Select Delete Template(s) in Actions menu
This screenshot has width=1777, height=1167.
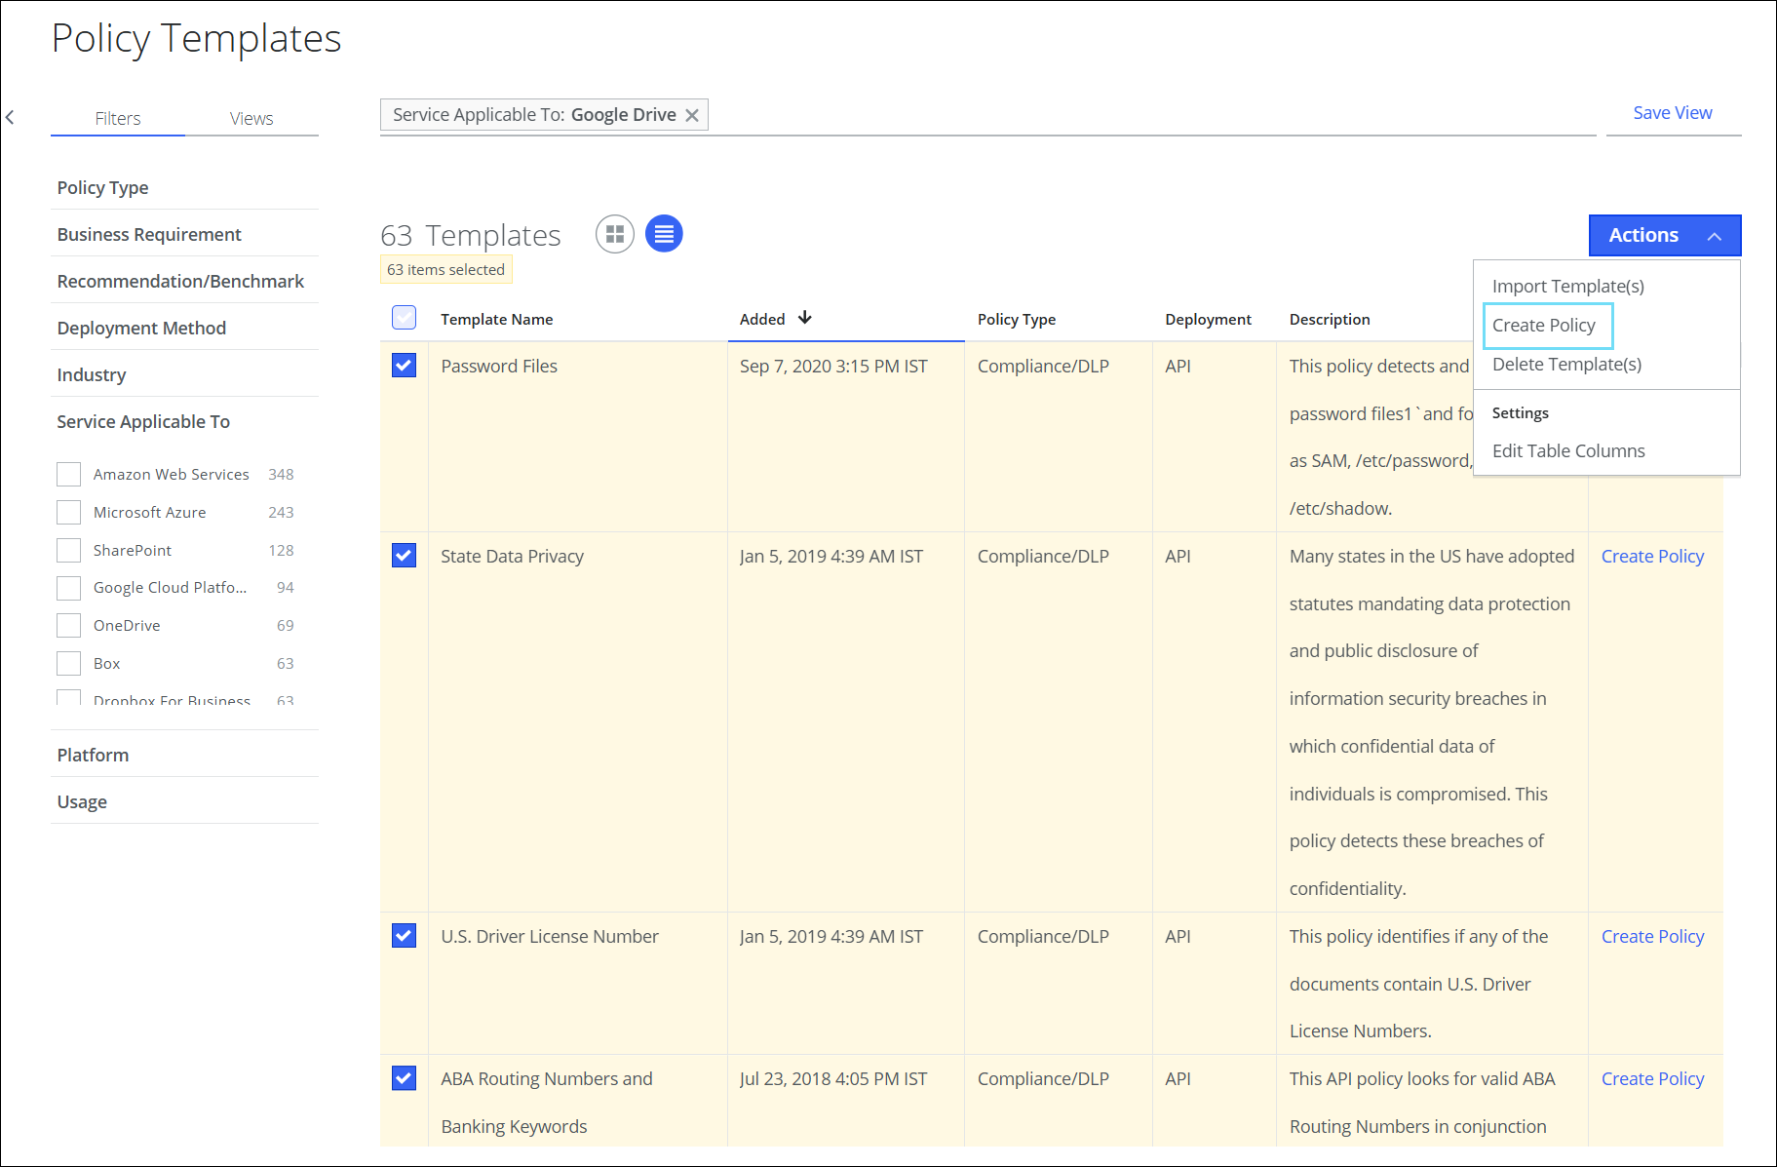pyautogui.click(x=1566, y=364)
